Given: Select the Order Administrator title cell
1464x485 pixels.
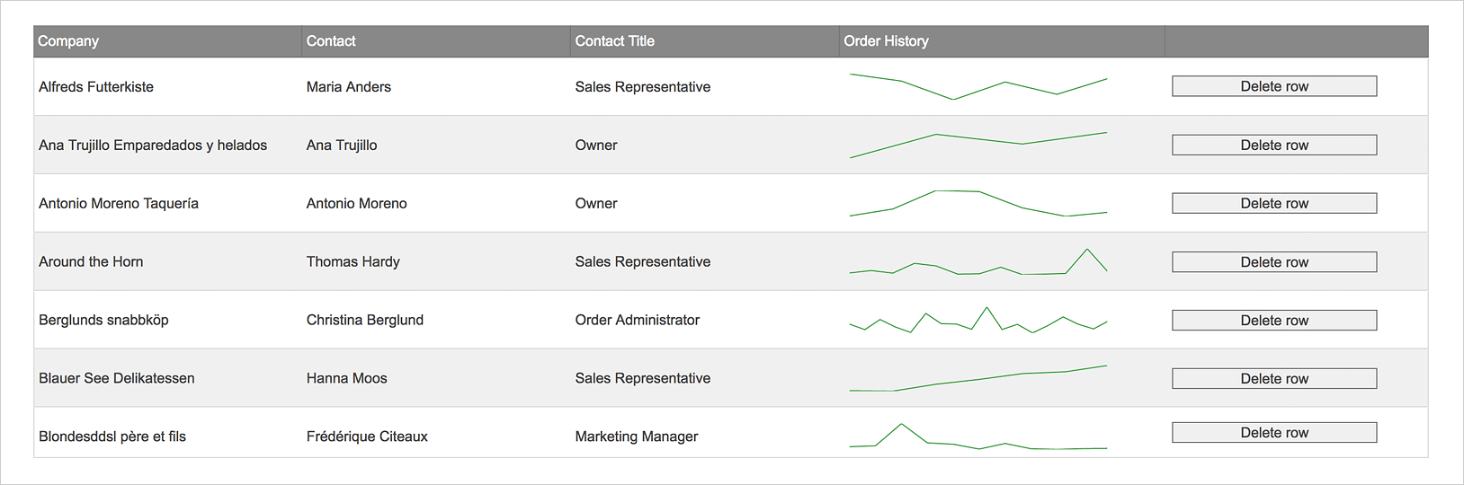Looking at the screenshot, I should coord(638,320).
